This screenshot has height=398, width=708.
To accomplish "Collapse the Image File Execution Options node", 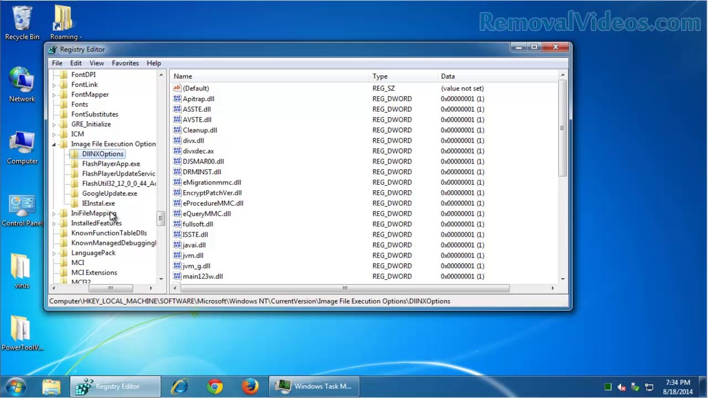I will (x=54, y=145).
